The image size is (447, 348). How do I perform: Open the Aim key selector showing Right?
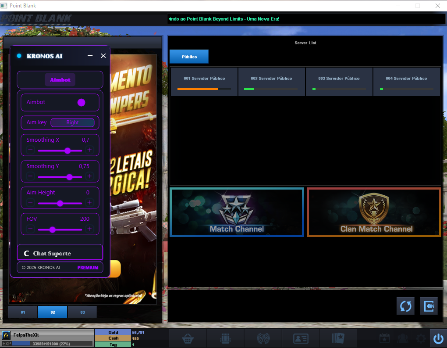click(72, 122)
